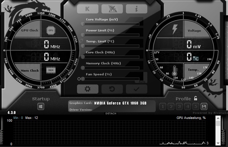The width and height of the screenshot is (228, 147).
Task: Click the Profile label
Action: coord(183,99)
